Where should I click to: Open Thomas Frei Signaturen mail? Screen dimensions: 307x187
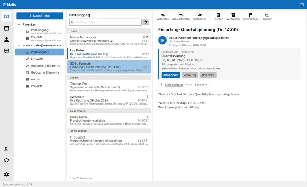[x=109, y=87]
